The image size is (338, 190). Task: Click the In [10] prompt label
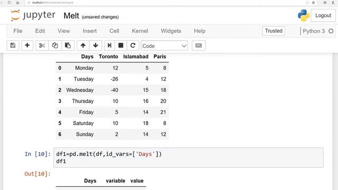click(x=37, y=154)
